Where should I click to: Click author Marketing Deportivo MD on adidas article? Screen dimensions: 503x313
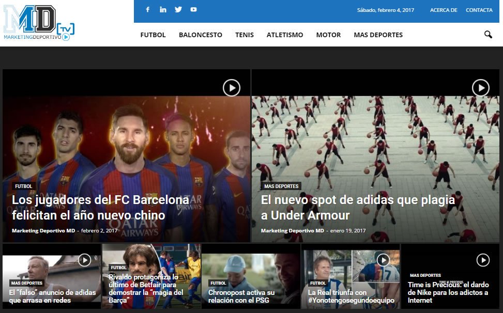point(292,231)
